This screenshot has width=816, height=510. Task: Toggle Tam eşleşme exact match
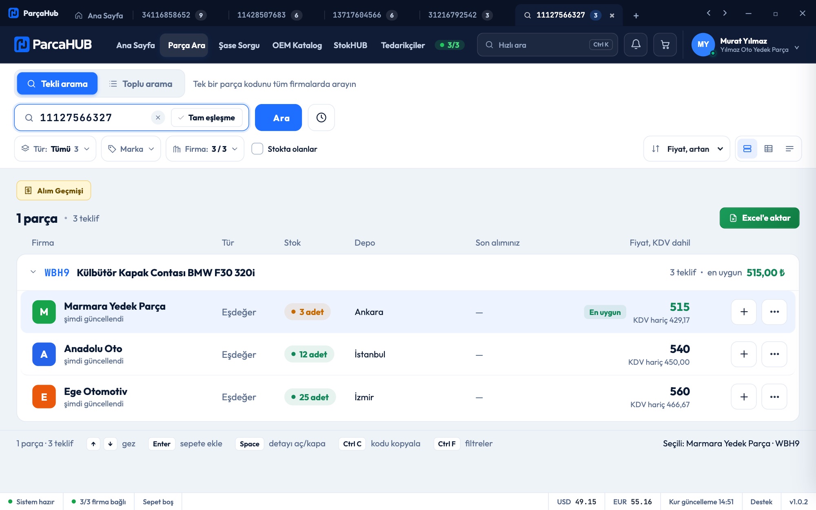pyautogui.click(x=206, y=118)
